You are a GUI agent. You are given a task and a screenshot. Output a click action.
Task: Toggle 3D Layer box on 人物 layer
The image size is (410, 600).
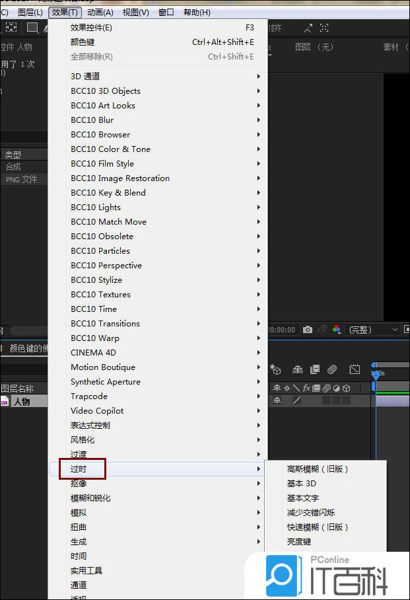coord(346,400)
